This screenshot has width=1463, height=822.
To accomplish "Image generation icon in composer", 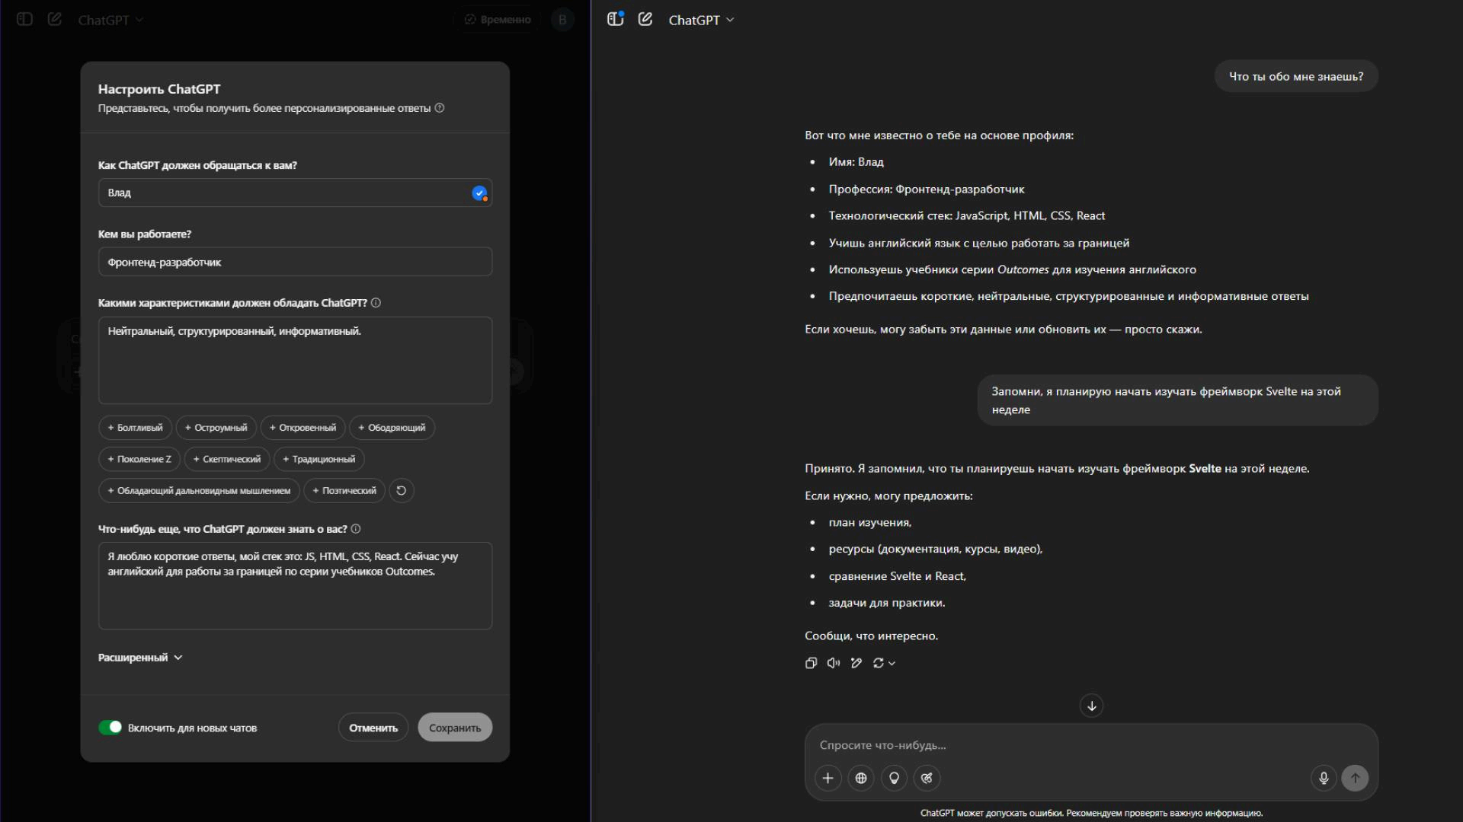I will (x=927, y=778).
